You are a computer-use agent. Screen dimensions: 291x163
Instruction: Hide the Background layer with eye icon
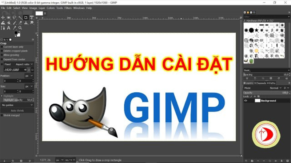tap(246, 101)
